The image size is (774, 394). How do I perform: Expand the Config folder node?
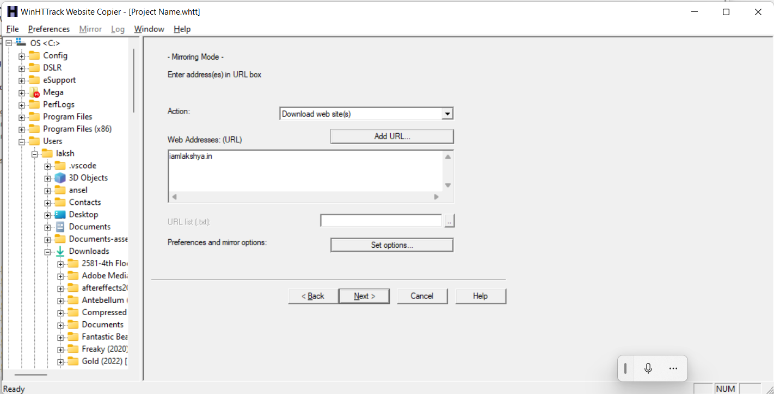(x=22, y=55)
